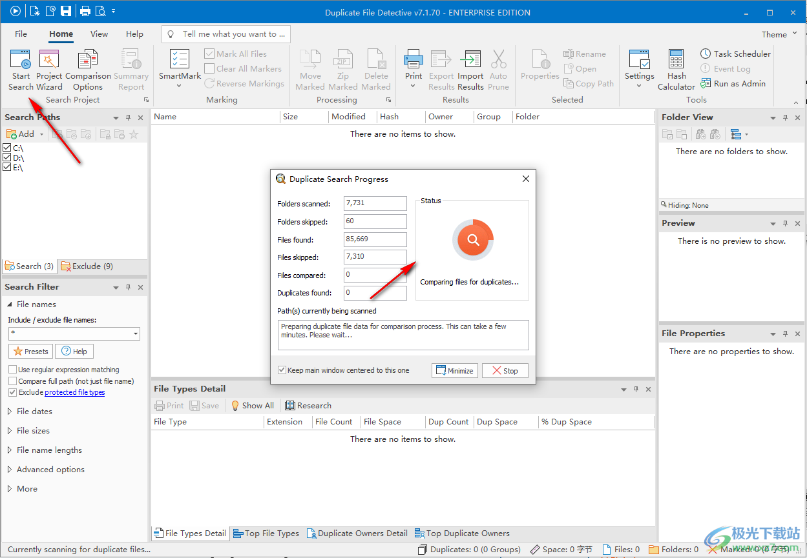Sort by Dup Count column header
The height and width of the screenshot is (558, 807).
(448, 422)
